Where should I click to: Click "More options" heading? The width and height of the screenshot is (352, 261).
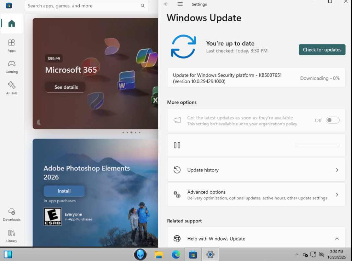[182, 102]
